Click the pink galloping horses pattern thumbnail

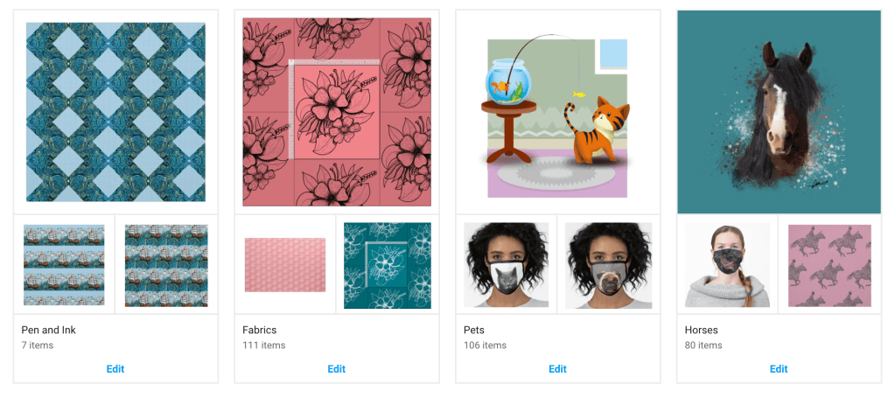[x=830, y=266]
